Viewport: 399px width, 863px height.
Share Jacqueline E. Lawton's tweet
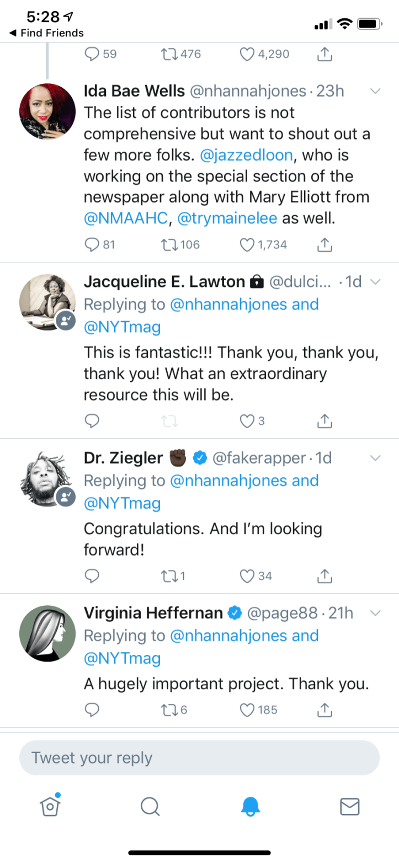(326, 422)
